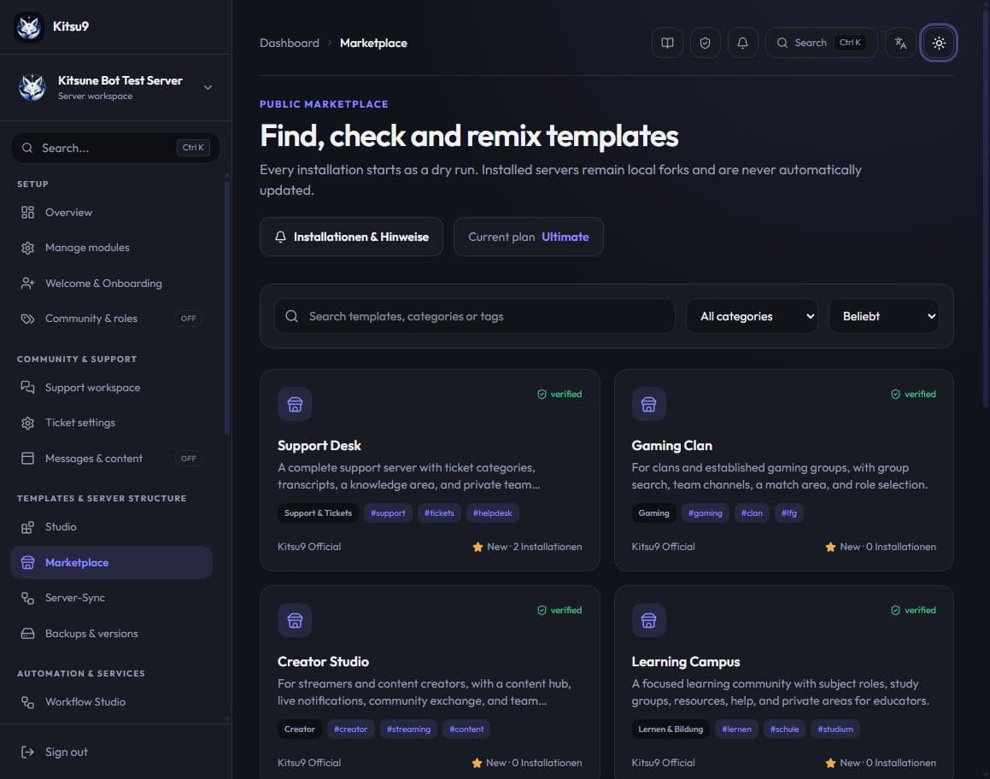
Task: Click the Studio blocks icon
Action: tap(27, 527)
